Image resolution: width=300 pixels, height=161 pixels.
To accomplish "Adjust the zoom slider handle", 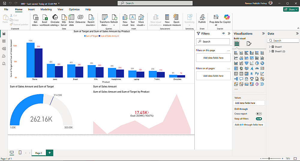I will [269, 159].
